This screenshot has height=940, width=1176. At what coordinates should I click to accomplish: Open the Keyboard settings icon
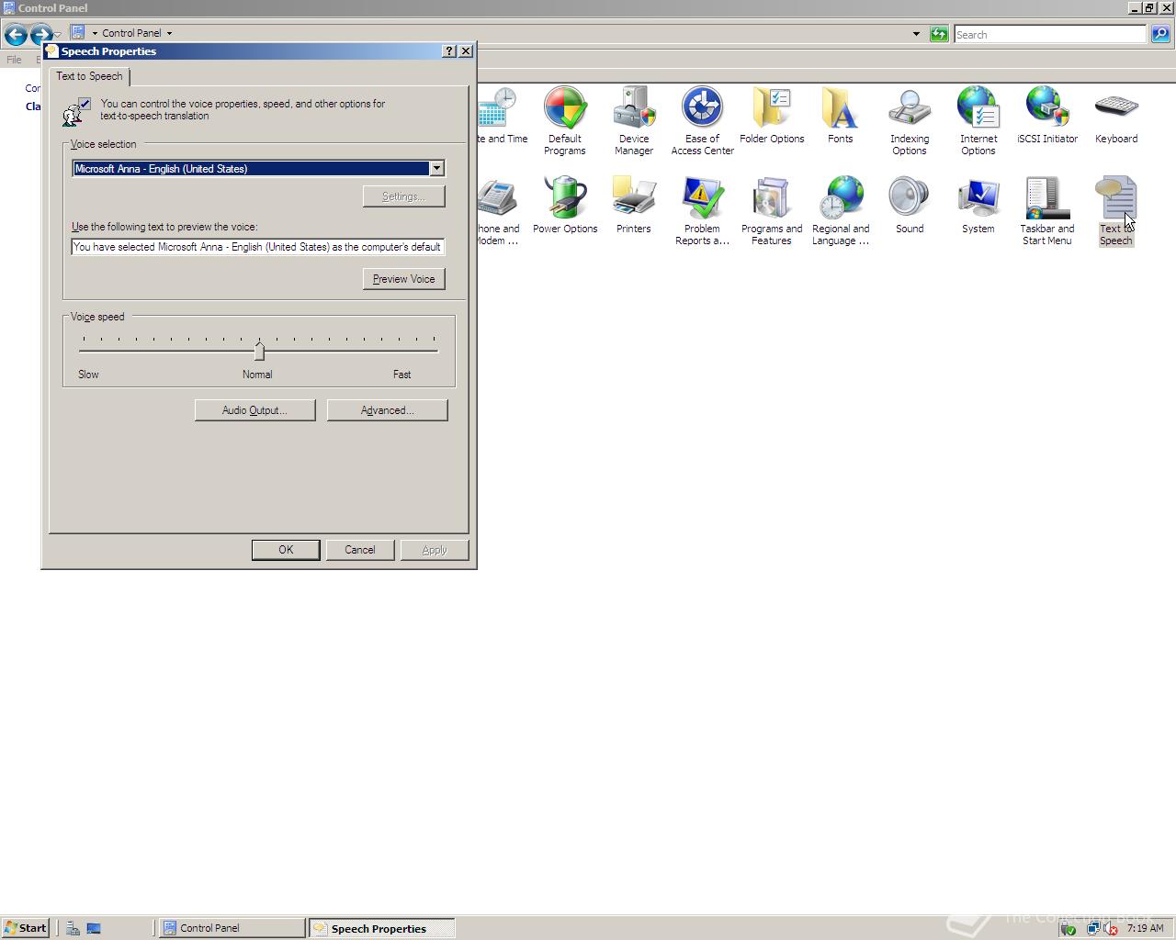[x=1116, y=115]
